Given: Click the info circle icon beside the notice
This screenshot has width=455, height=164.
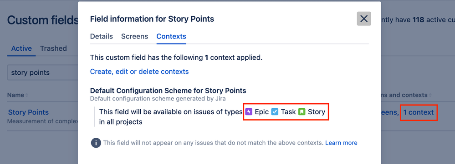Looking at the screenshot, I should 96,143.
